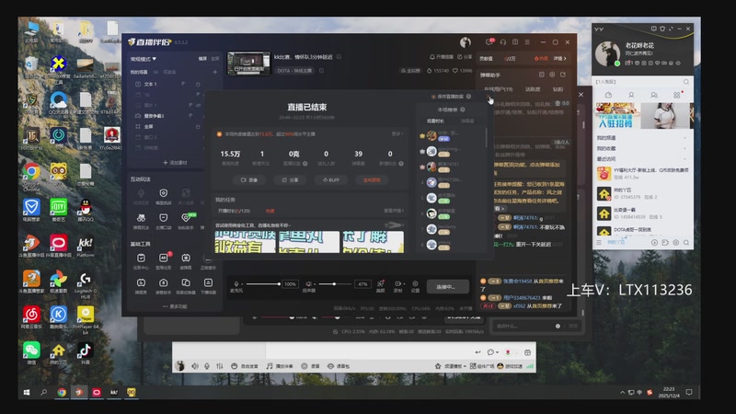The width and height of the screenshot is (736, 414).
Task: Toggle the lock on 全屏 source
Action: pos(198,126)
